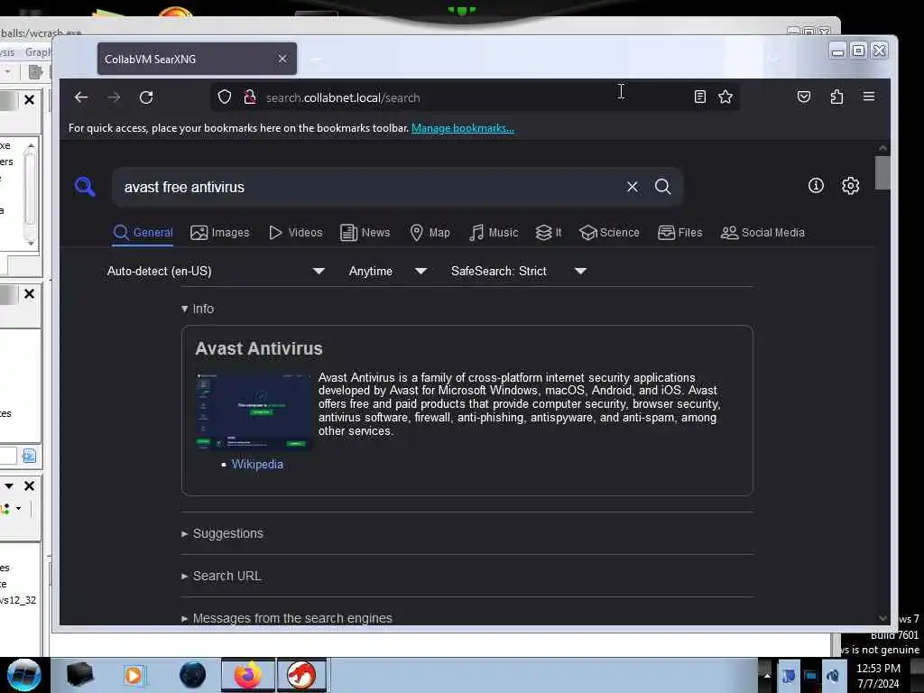This screenshot has width=924, height=693.
Task: Show hidden system tray icons
Action: coord(767,675)
